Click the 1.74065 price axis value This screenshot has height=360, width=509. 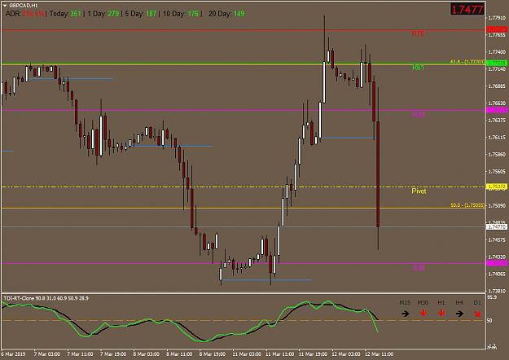pyautogui.click(x=497, y=274)
